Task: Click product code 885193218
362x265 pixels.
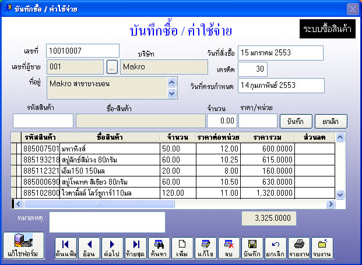Action: [41, 160]
